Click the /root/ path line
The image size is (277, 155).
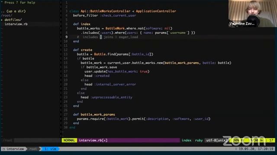(x=6, y=15)
